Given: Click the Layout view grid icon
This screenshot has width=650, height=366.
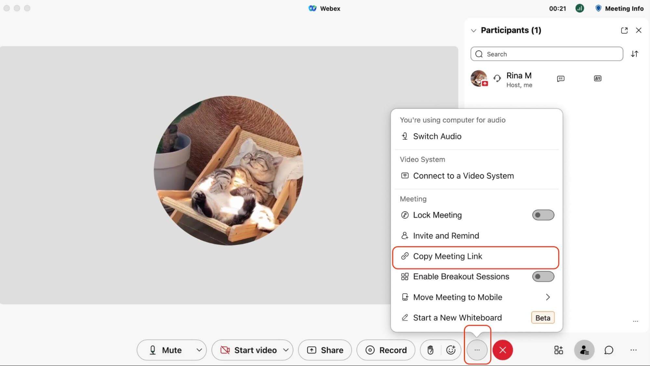Looking at the screenshot, I should [559, 350].
